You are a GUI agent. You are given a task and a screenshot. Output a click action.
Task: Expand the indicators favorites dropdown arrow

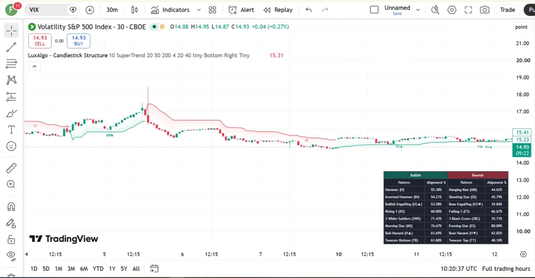[x=199, y=10]
